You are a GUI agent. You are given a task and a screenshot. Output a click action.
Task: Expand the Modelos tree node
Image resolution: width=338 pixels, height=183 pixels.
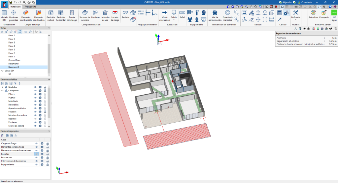tap(2, 87)
